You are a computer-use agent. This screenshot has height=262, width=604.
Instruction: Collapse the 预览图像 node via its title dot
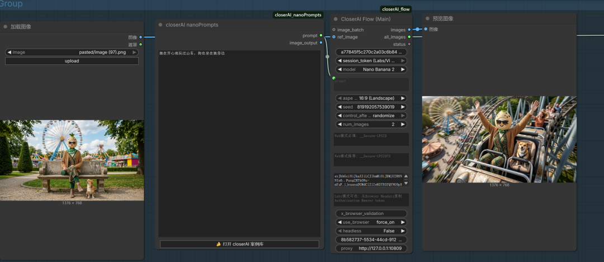click(x=428, y=18)
